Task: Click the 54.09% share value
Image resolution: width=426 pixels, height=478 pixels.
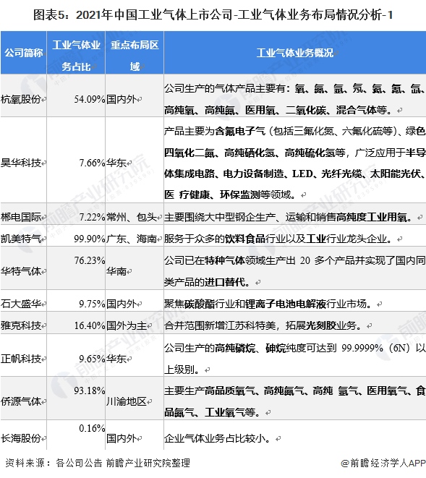Action: pos(90,99)
